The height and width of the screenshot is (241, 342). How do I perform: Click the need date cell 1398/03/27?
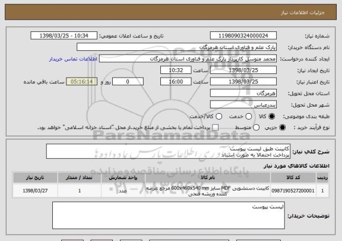coord(35,191)
